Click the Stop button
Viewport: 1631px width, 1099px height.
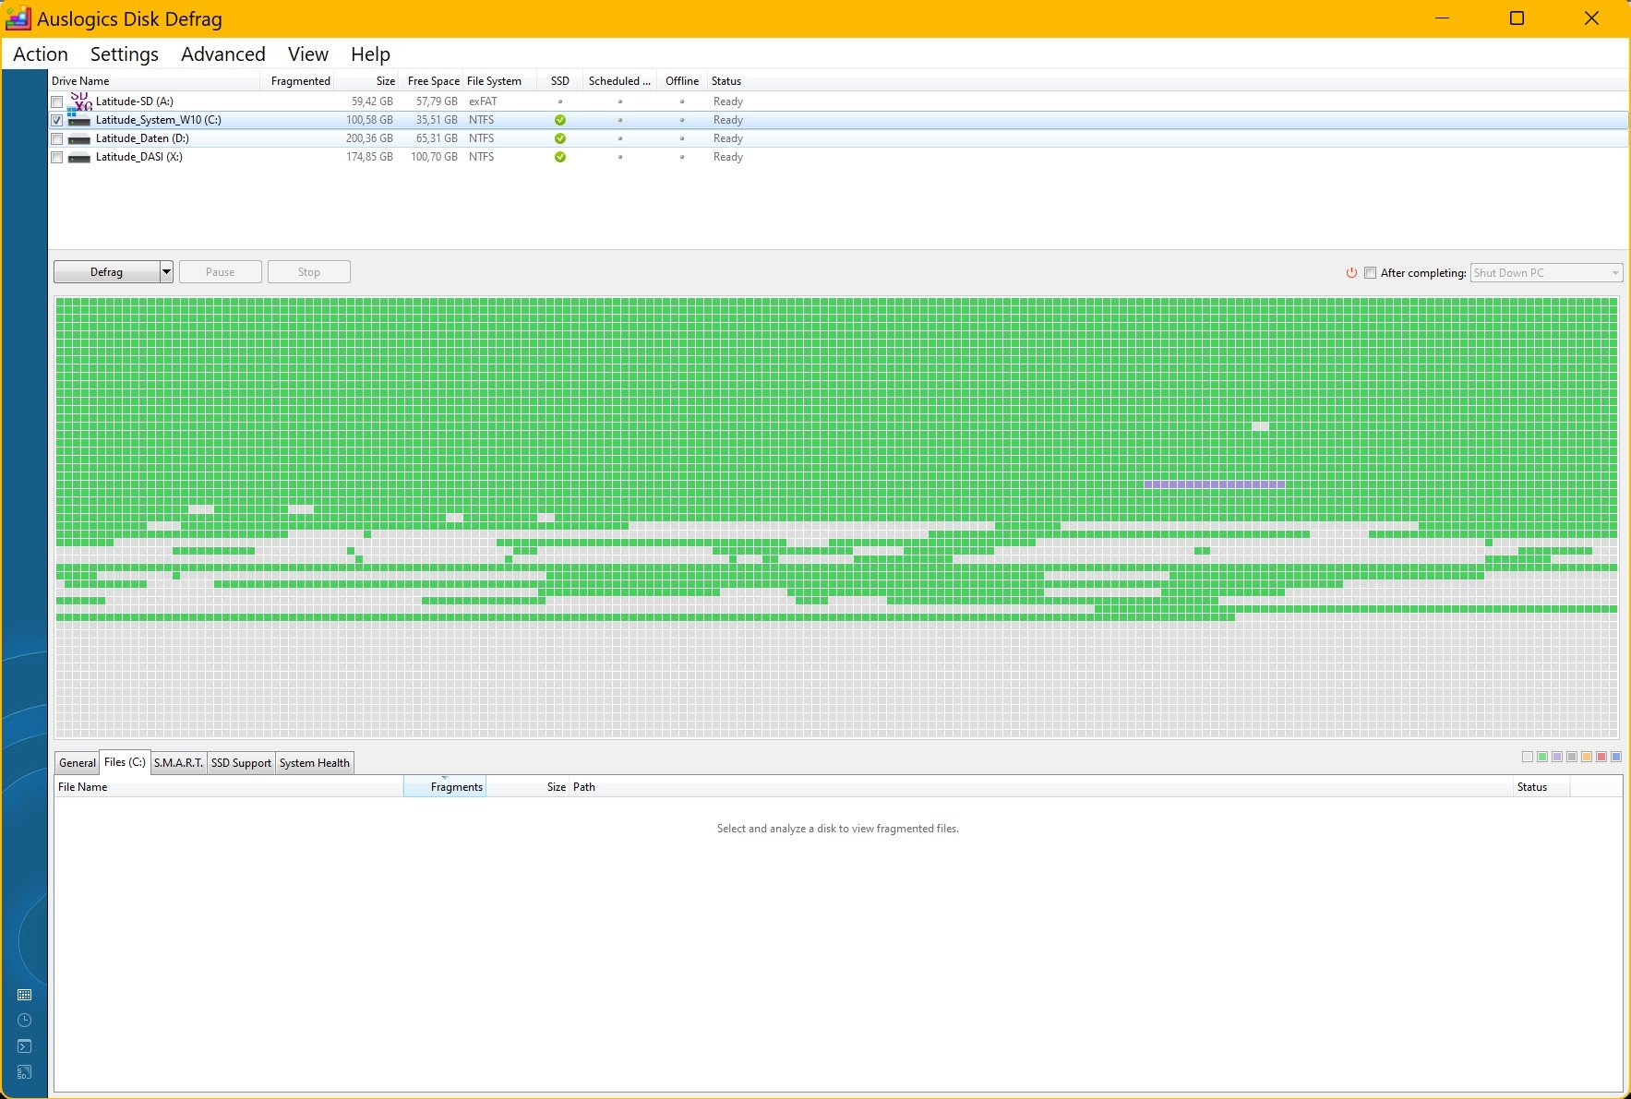tap(309, 272)
